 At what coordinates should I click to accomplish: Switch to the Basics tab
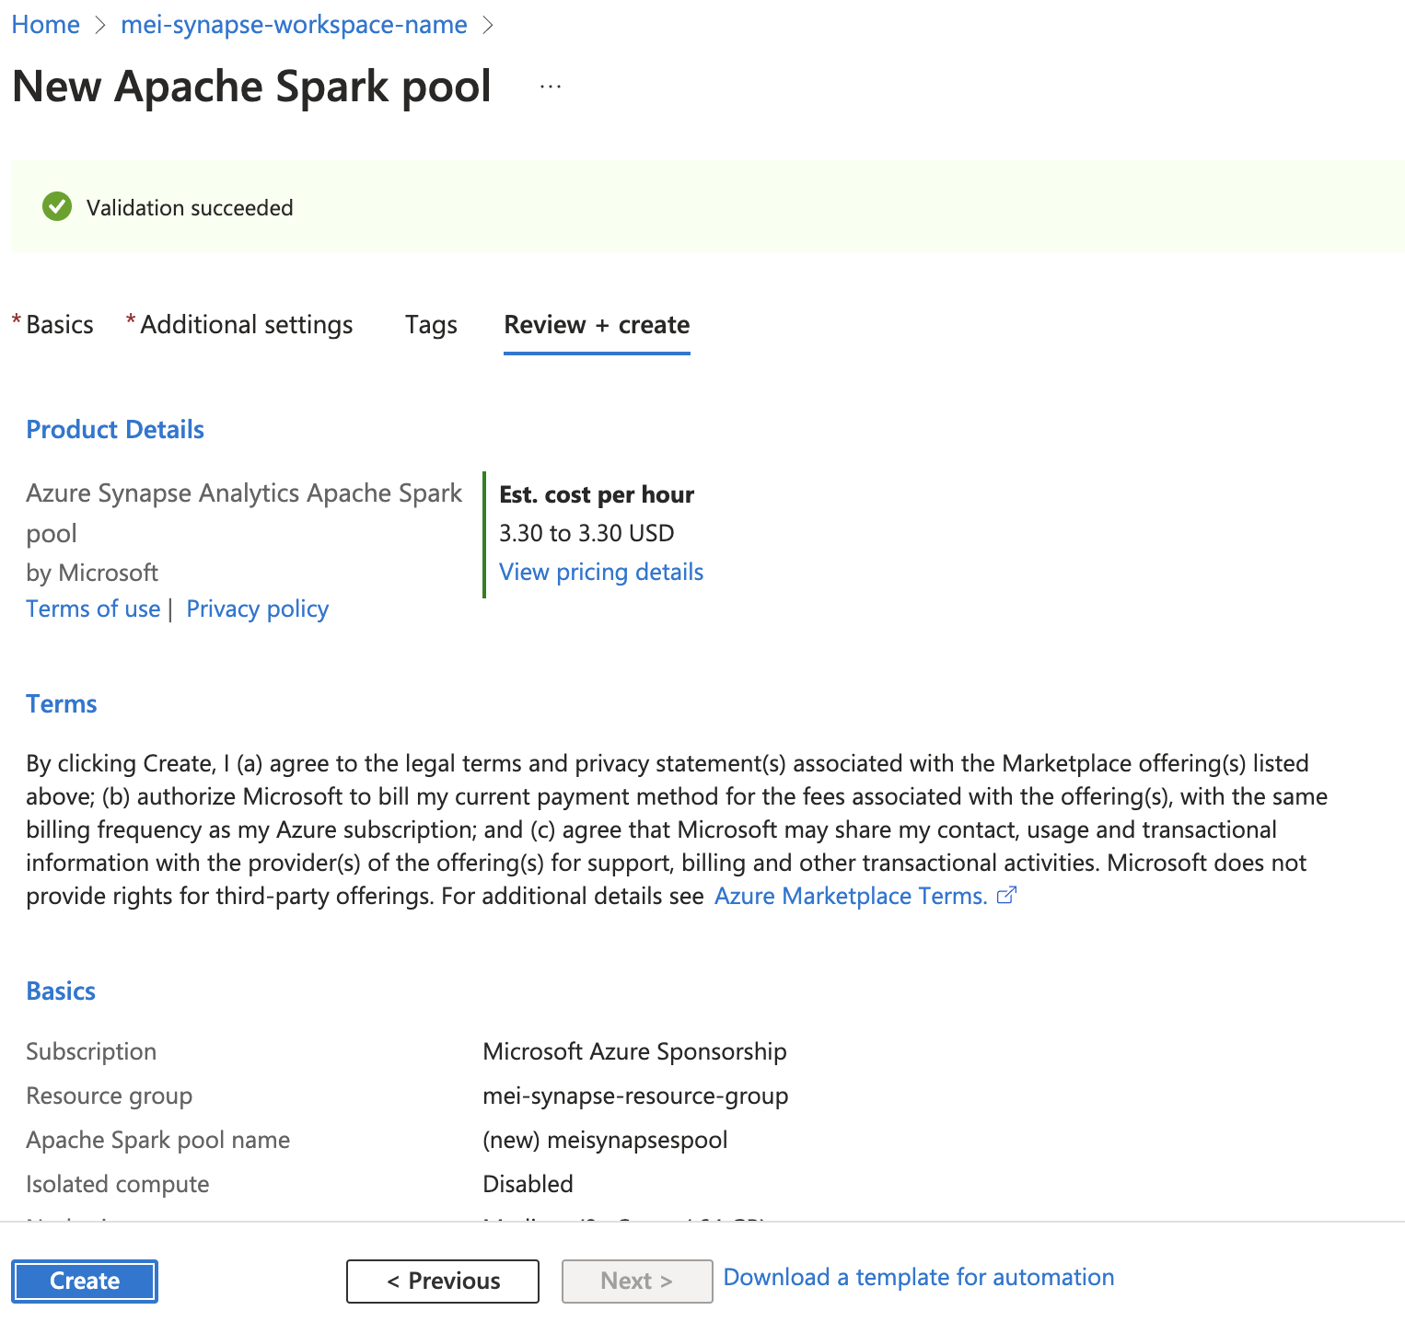[59, 324]
